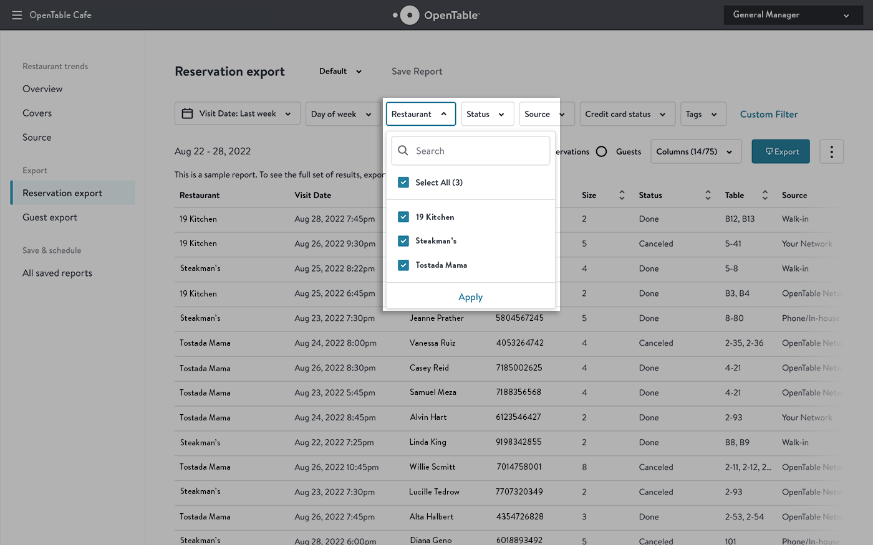Select the Guests radio button

601,151
